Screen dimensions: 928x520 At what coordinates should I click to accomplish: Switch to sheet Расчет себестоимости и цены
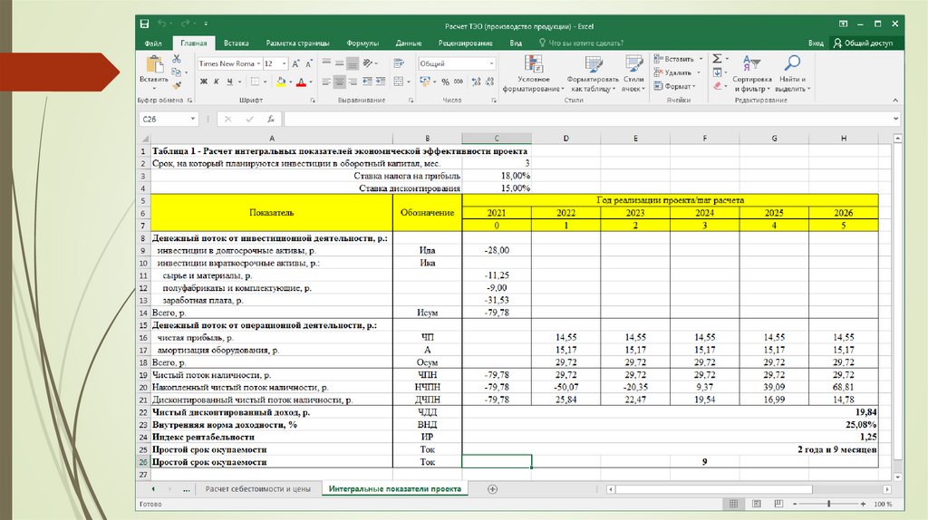pyautogui.click(x=257, y=488)
